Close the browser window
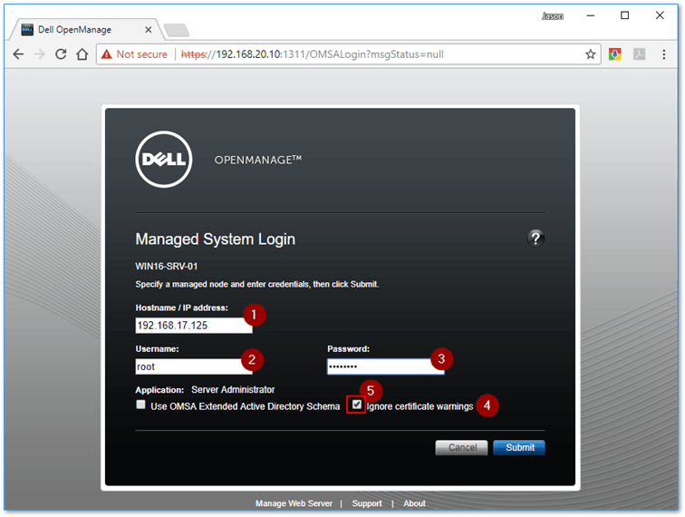This screenshot has height=517, width=685. click(660, 15)
